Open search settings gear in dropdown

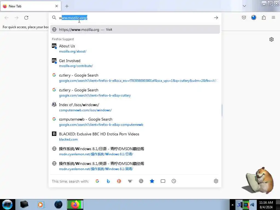coord(216,181)
